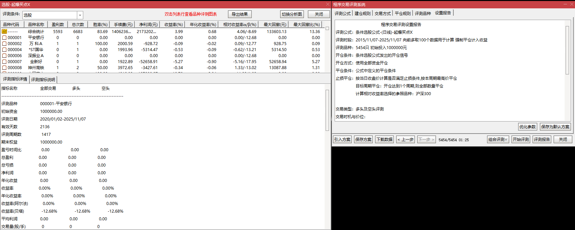Sort by 品种名称 column header

[36, 24]
